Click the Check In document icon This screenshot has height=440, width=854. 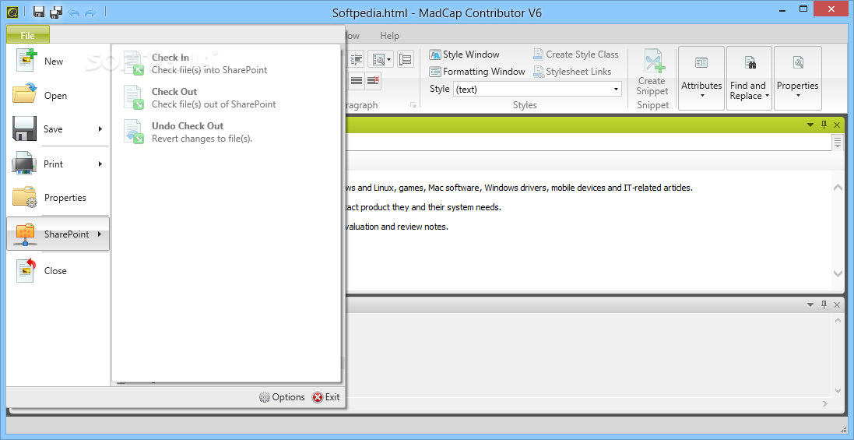pyautogui.click(x=133, y=62)
